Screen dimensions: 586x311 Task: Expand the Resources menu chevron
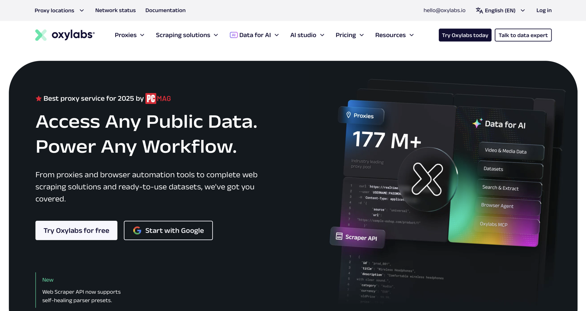(x=411, y=35)
